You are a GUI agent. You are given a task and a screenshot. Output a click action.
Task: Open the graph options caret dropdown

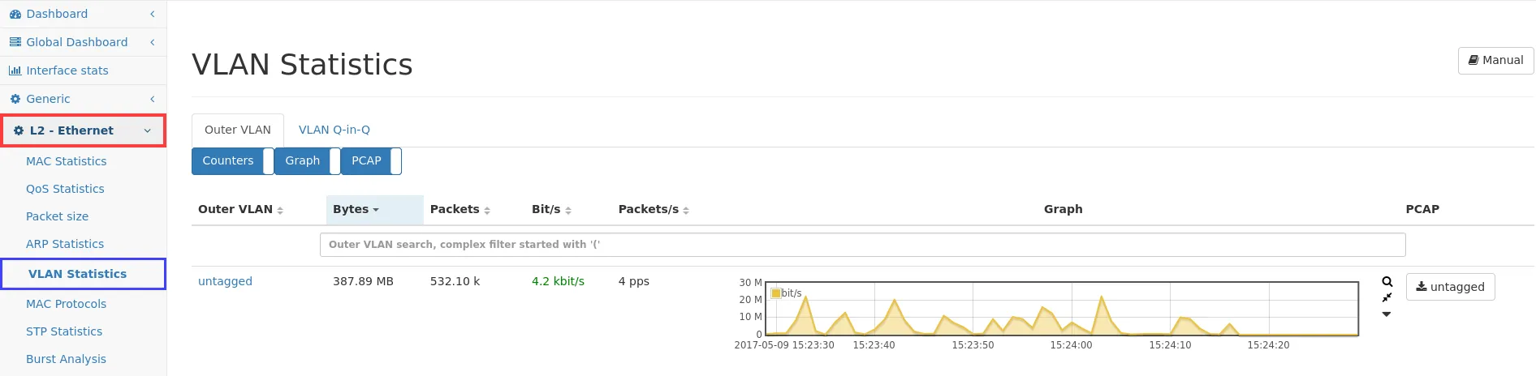tap(1387, 314)
